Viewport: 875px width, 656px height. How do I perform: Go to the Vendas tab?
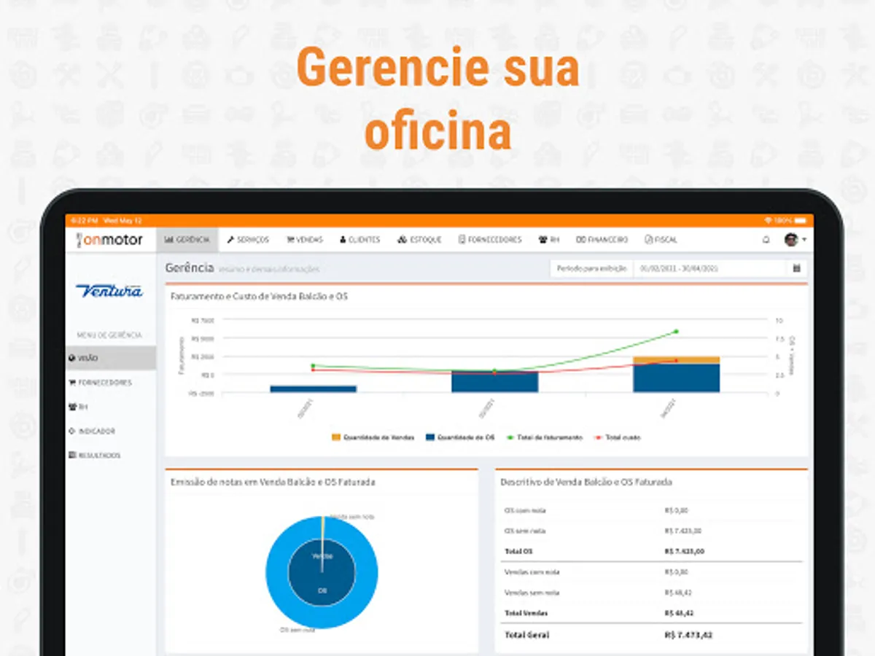[x=304, y=240]
